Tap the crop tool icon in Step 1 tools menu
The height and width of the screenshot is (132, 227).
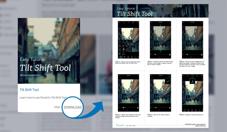120,41
